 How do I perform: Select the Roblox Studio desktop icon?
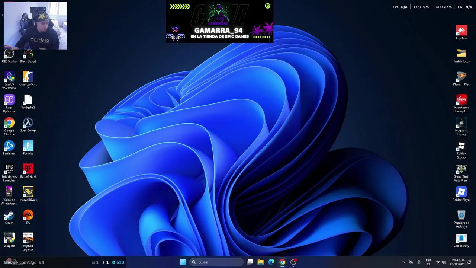[461, 150]
